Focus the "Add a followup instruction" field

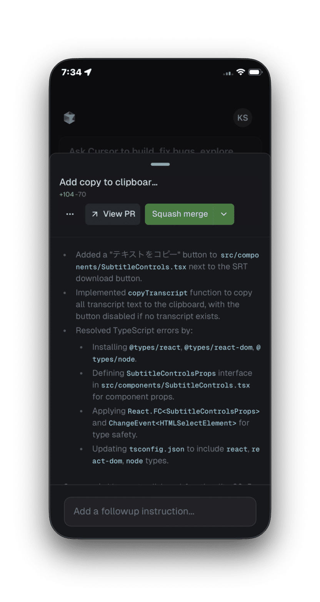[x=160, y=512]
